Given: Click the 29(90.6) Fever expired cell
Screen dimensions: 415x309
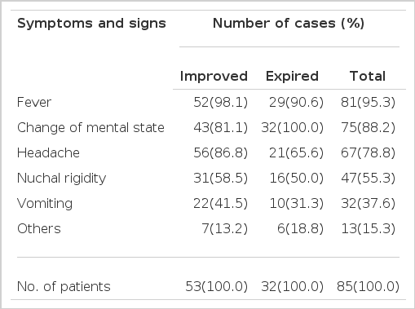Looking at the screenshot, I should [x=296, y=103].
